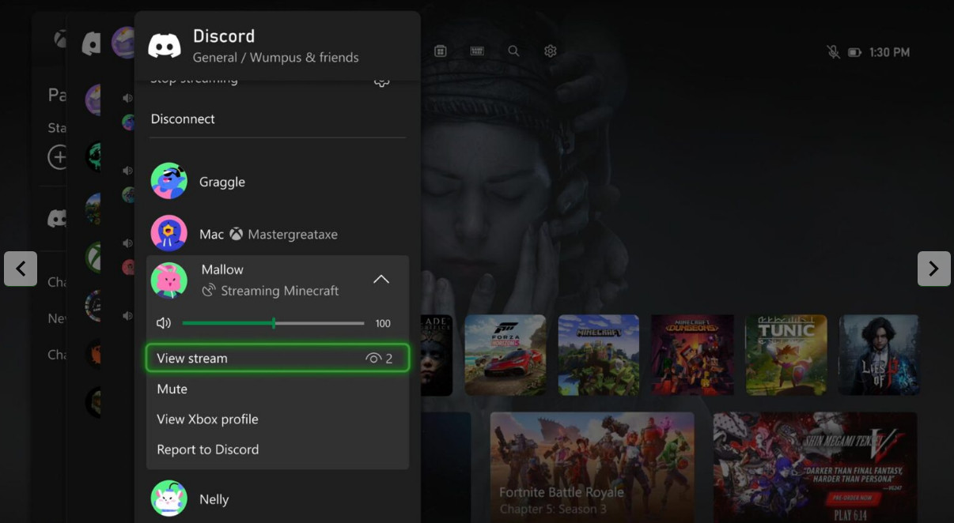Mute Mallow from the expanded menu

click(x=172, y=389)
